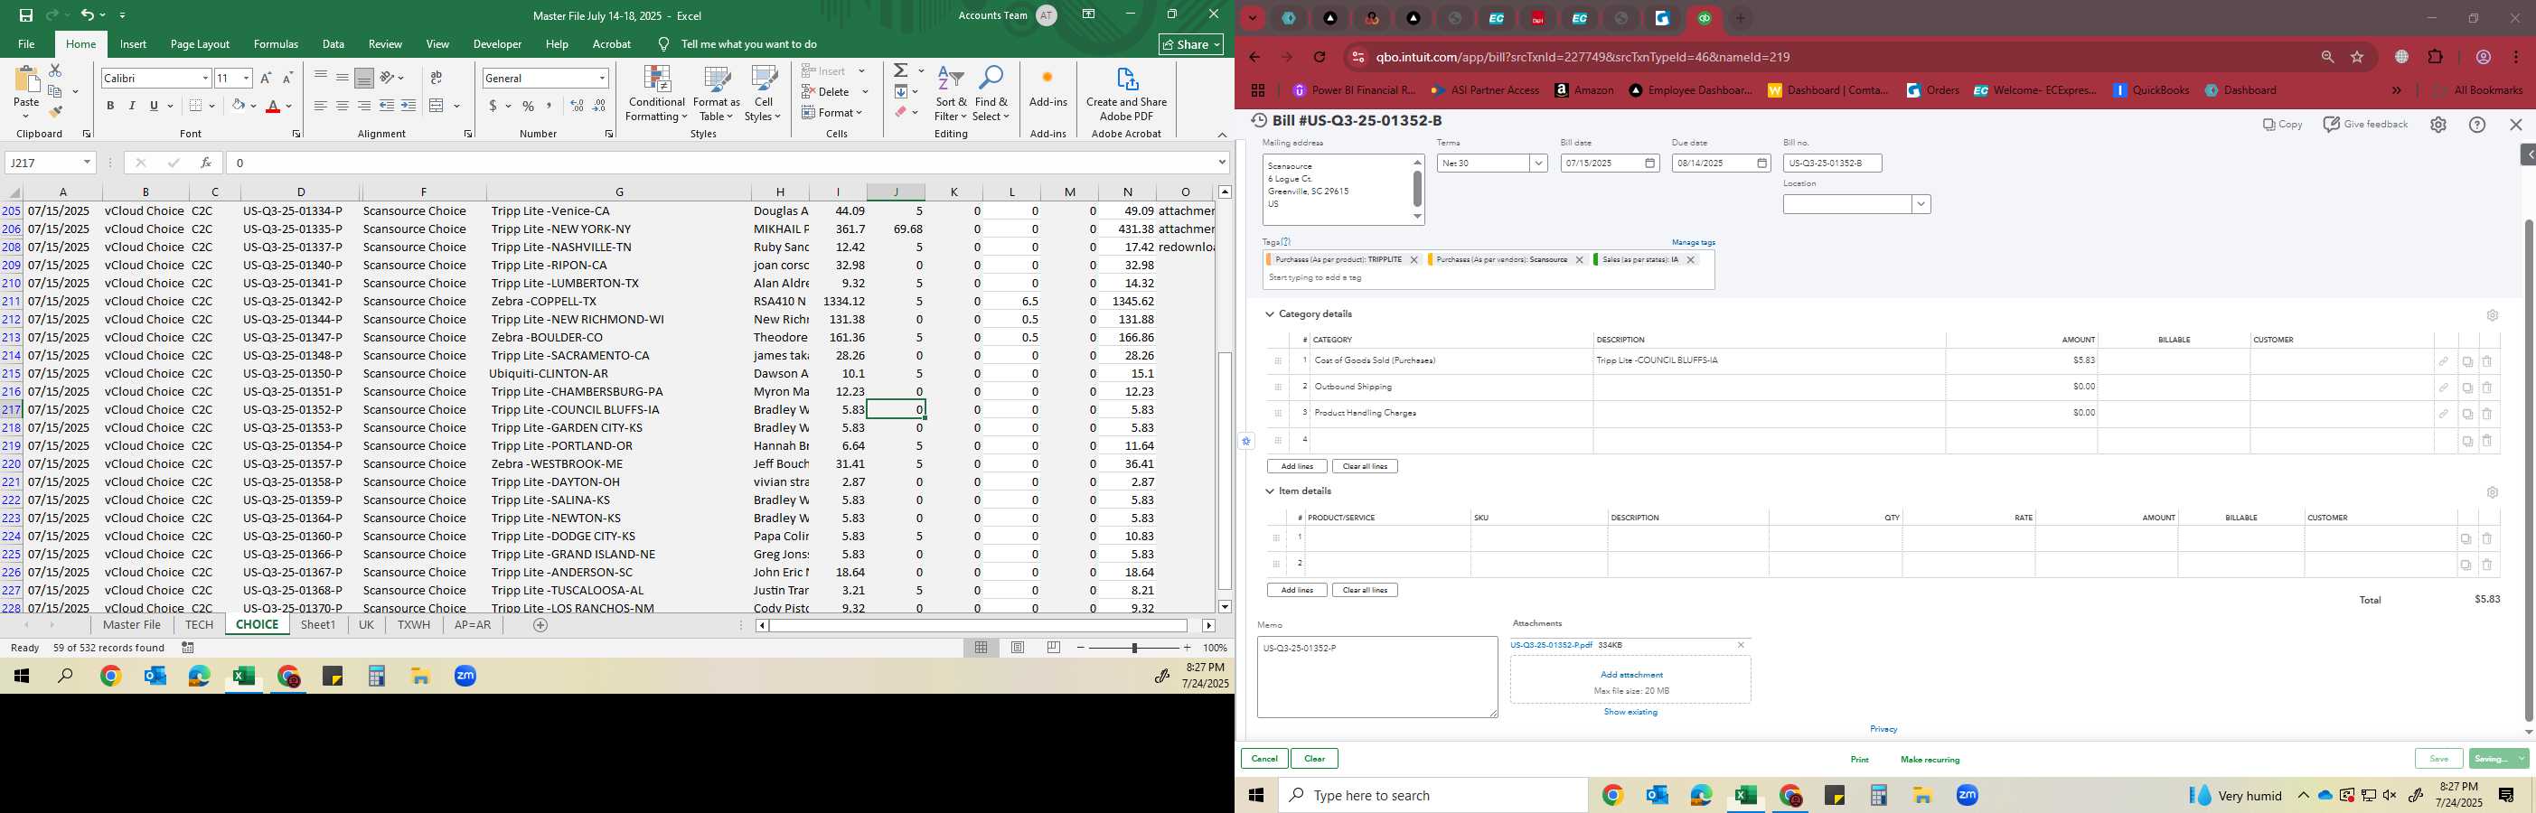Apply the red font color swatch
2536x813 pixels.
273,106
